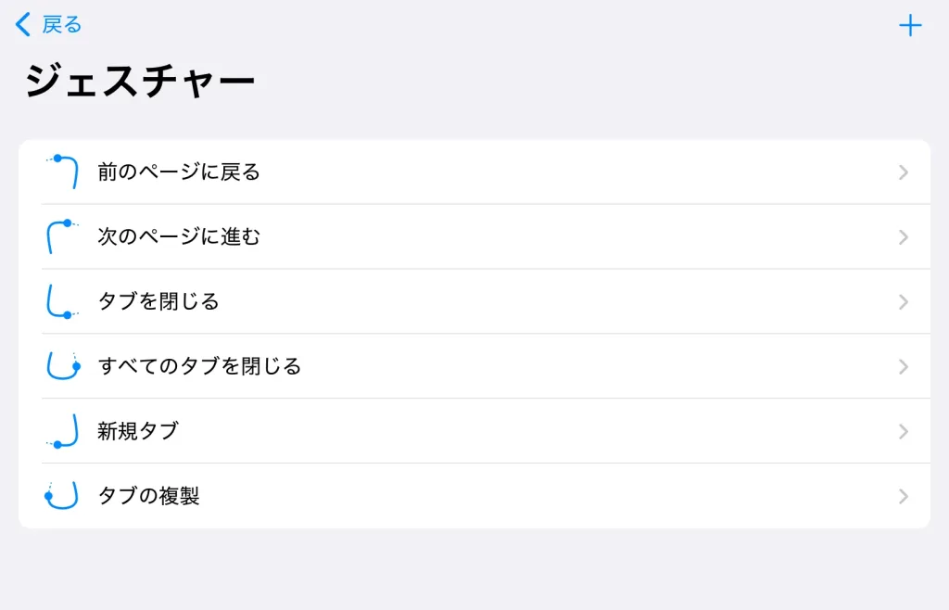Click gesture icon for タブの複製
Screen dimensions: 949x610
[62, 496]
